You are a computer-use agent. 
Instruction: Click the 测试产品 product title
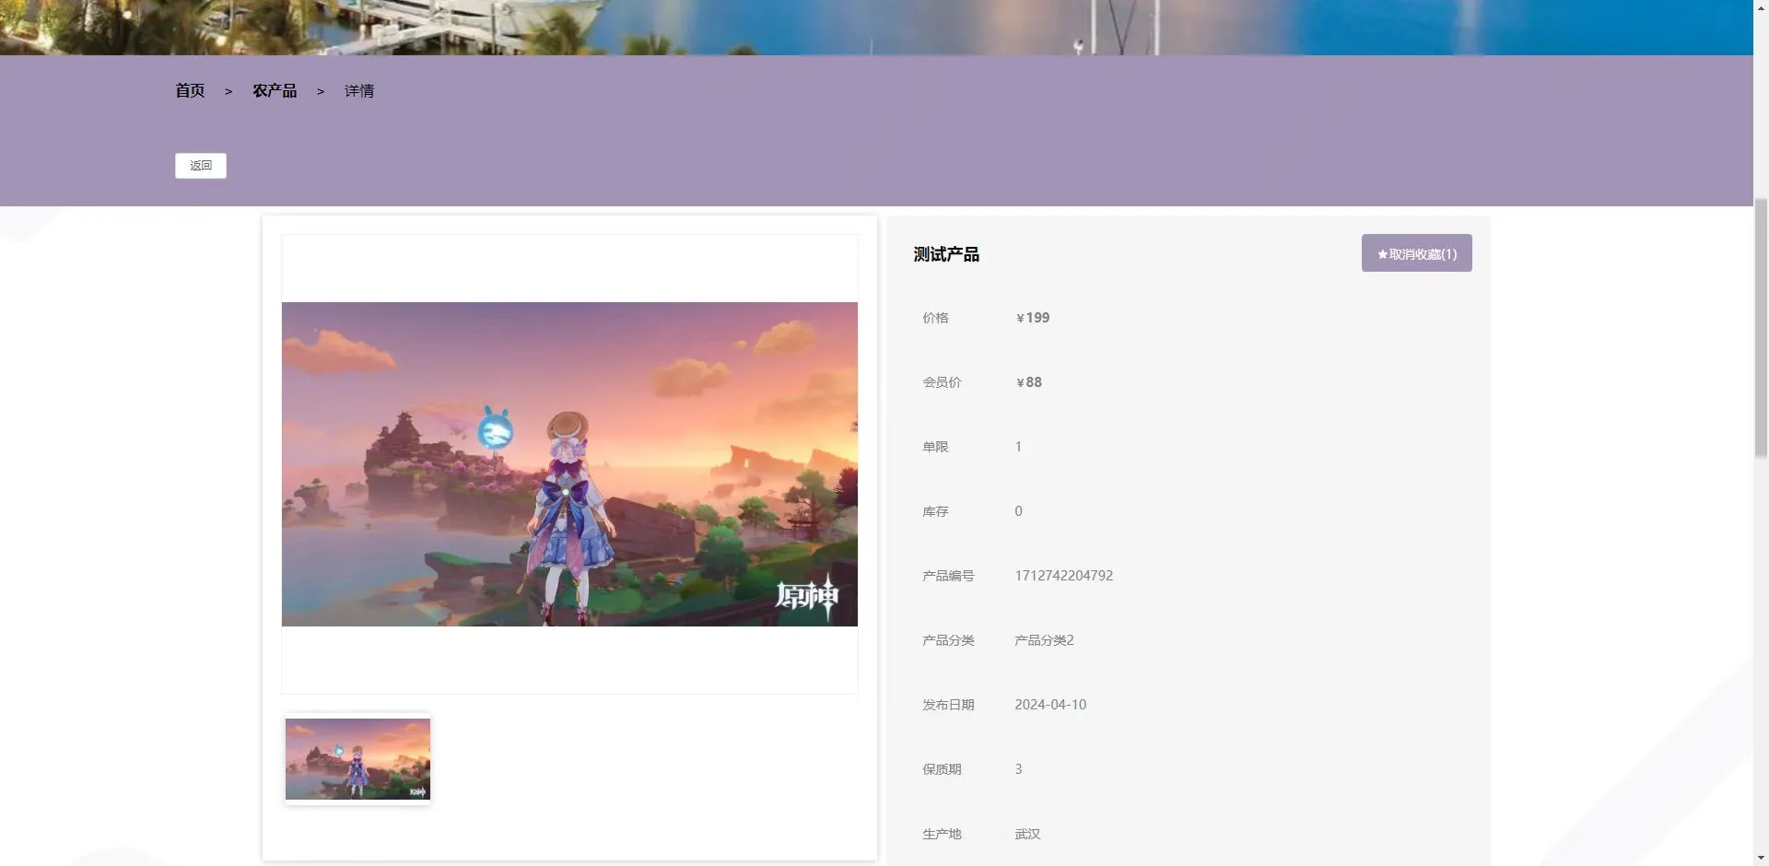pyautogui.click(x=946, y=254)
